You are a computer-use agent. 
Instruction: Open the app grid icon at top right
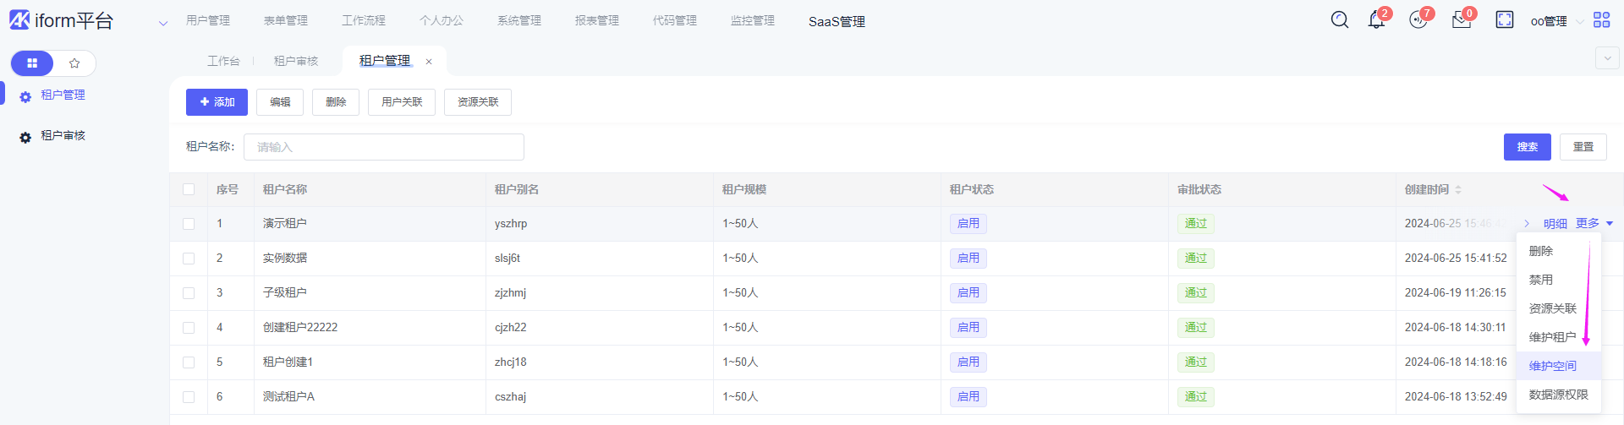[x=1601, y=19]
